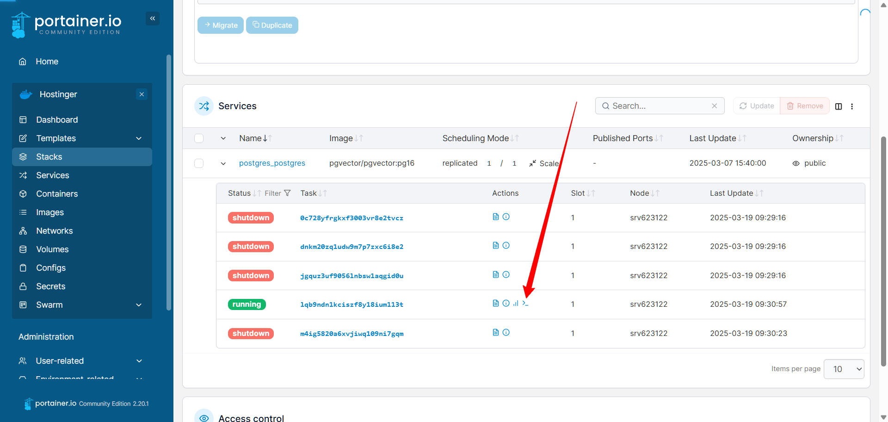Image resolution: width=888 pixels, height=422 pixels.
Task: Collapse the postgres_postgres task list
Action: click(x=223, y=163)
